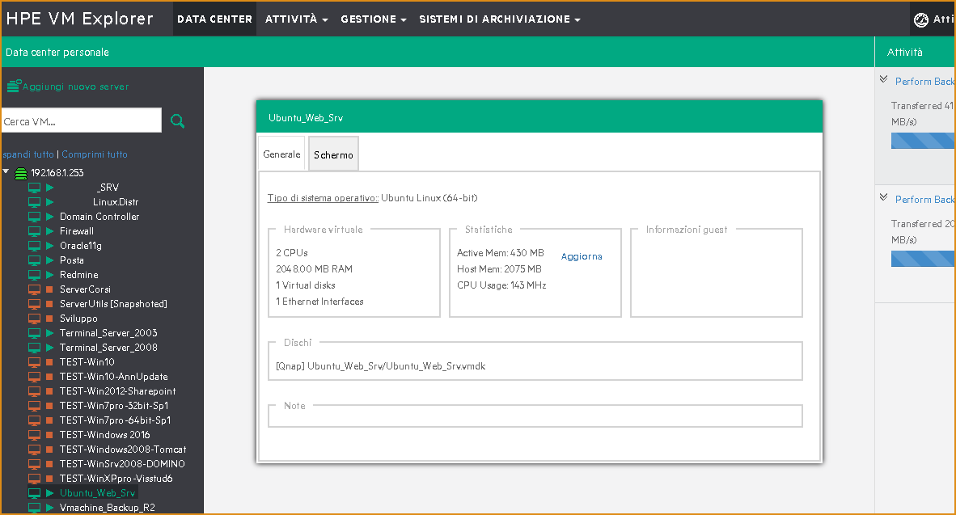Click the orange stop icon beside TEST-Win2012-Sharepoint

pyautogui.click(x=50, y=391)
